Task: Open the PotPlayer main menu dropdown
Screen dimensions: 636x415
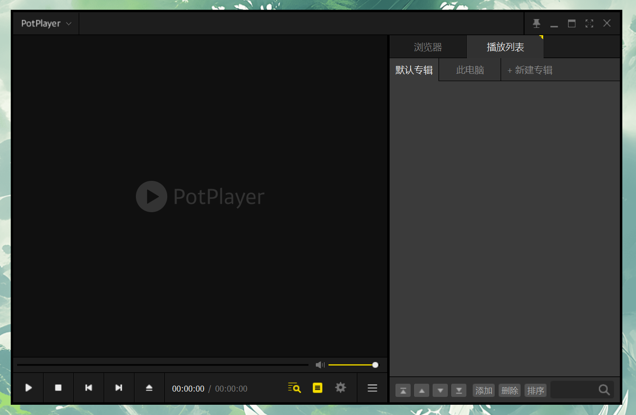Action: (45, 23)
